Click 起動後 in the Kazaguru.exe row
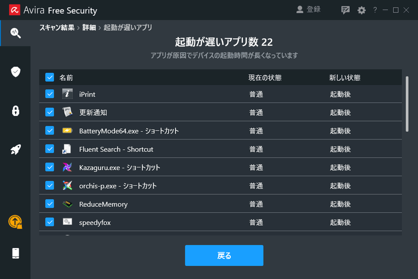 tap(340, 167)
